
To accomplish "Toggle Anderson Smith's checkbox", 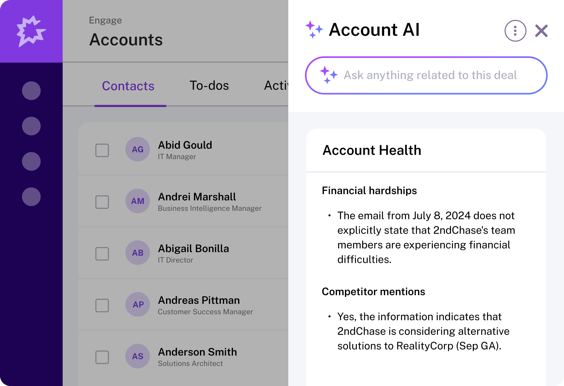I will 102,357.
